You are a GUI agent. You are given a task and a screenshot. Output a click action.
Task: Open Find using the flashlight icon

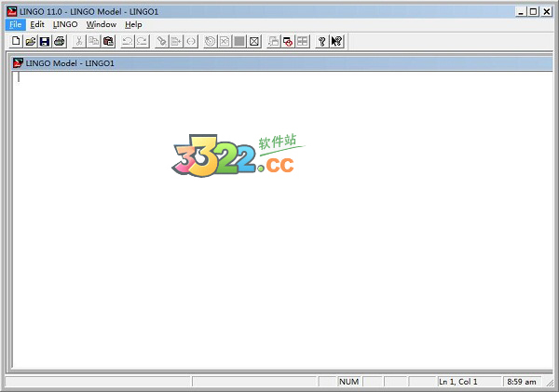161,41
